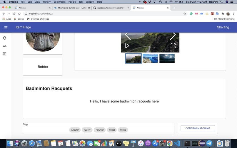Open Visual Studio Code from the dock
Screen dimensions: 237x148
[177, 143]
